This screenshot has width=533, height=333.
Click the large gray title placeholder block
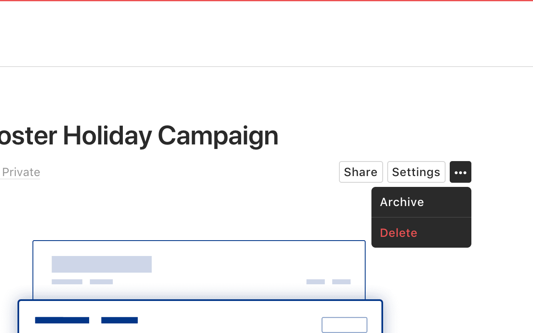point(102,264)
